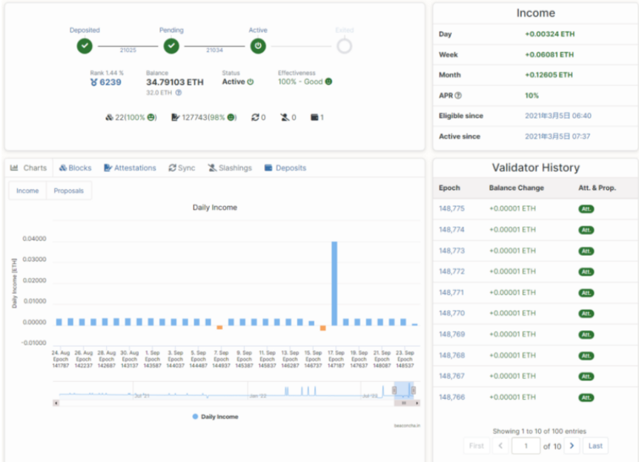
Task: Toggle the Daily Income legend series
Action: pyautogui.click(x=215, y=417)
